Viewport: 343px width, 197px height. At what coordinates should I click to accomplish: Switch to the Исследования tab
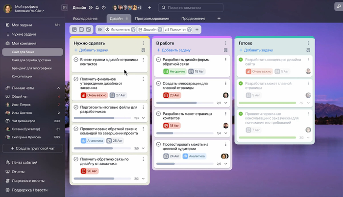click(85, 19)
